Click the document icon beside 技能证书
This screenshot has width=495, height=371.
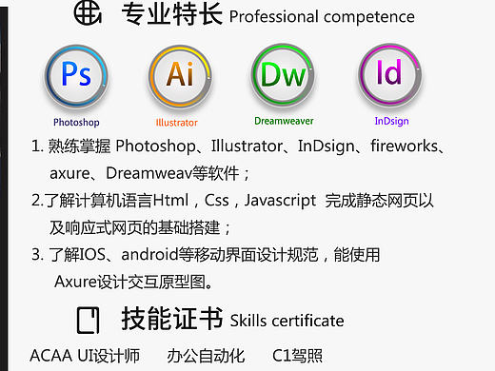point(89,320)
